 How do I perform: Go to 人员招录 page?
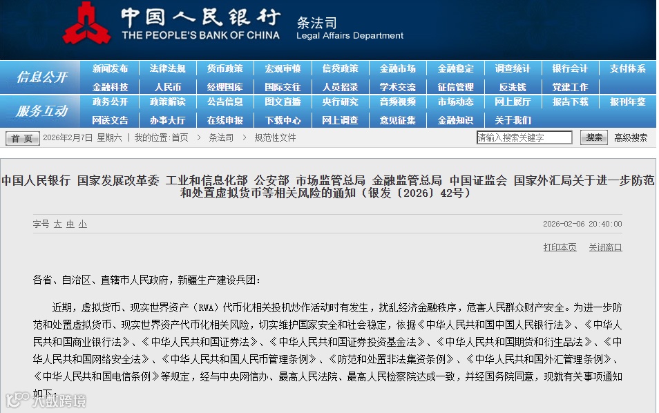tap(341, 87)
